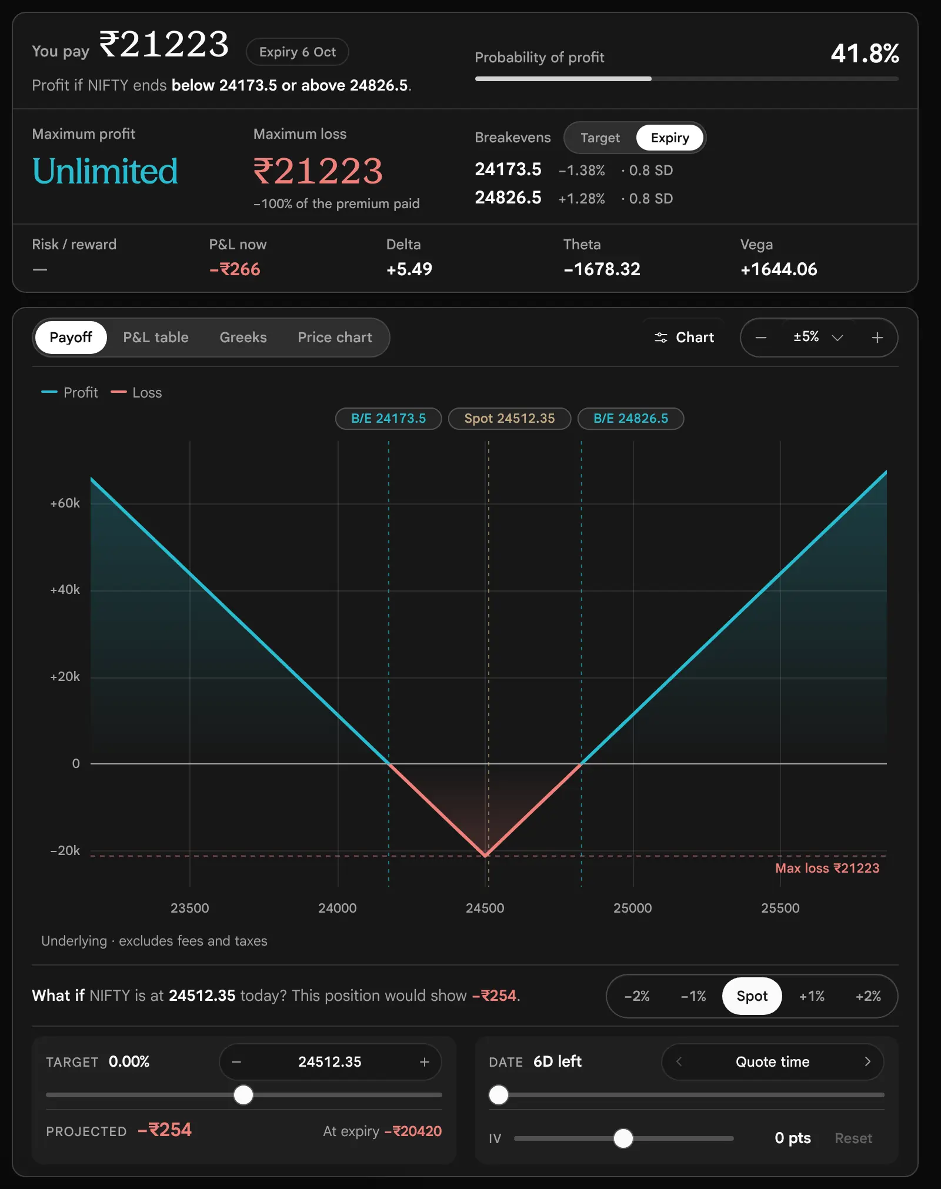The width and height of the screenshot is (941, 1189).
Task: Click the Target price slider handle
Action: pyautogui.click(x=243, y=1095)
